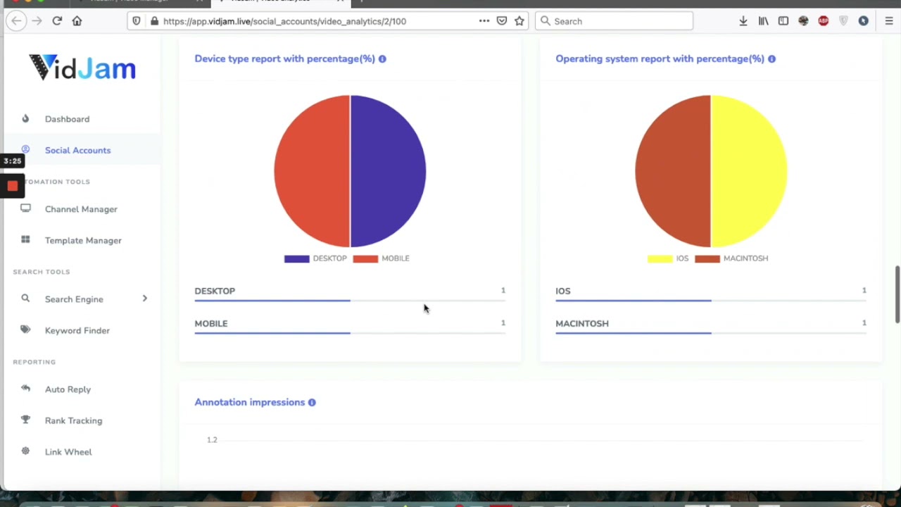Open Template Manager

pos(83,240)
